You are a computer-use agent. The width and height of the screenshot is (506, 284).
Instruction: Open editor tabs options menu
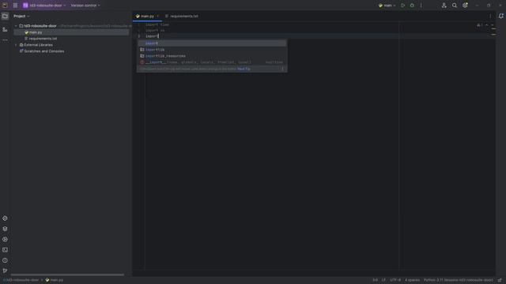click(x=490, y=16)
